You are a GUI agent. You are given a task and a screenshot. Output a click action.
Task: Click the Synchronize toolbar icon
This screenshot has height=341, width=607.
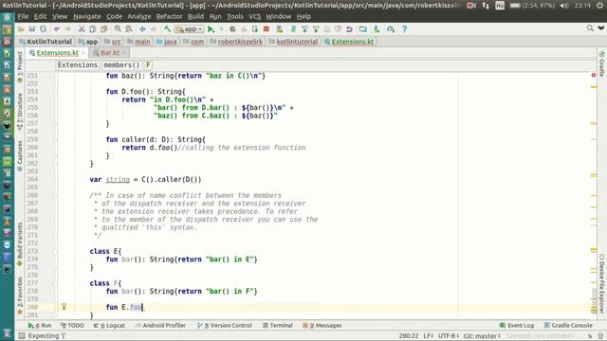(x=43, y=29)
